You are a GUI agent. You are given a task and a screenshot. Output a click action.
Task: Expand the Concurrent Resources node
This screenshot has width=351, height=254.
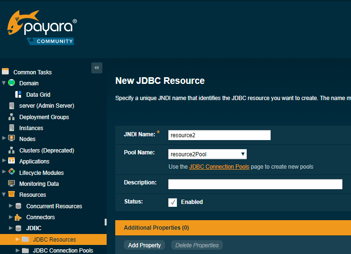(x=11, y=206)
